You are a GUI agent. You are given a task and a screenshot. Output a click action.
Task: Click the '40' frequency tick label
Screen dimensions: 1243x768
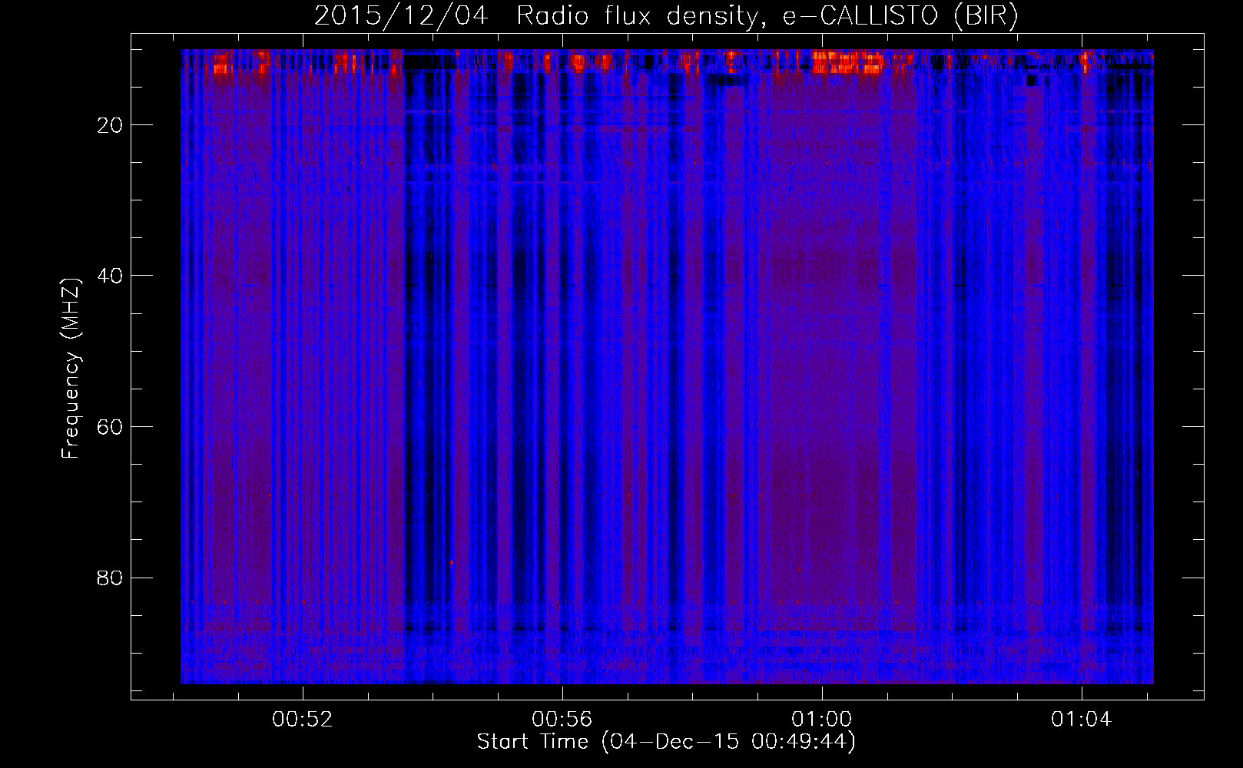tap(111, 276)
